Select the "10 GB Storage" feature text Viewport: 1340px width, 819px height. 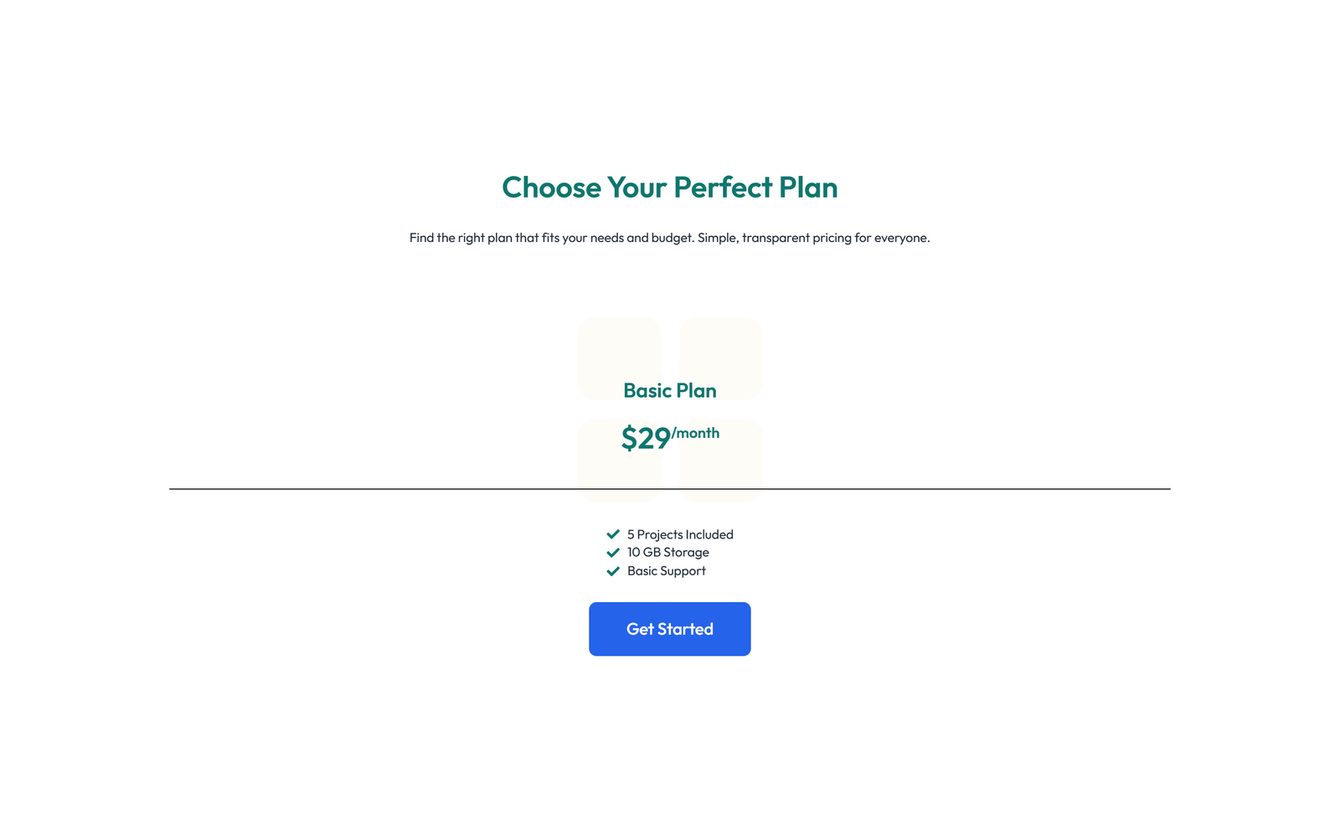pyautogui.click(x=667, y=552)
